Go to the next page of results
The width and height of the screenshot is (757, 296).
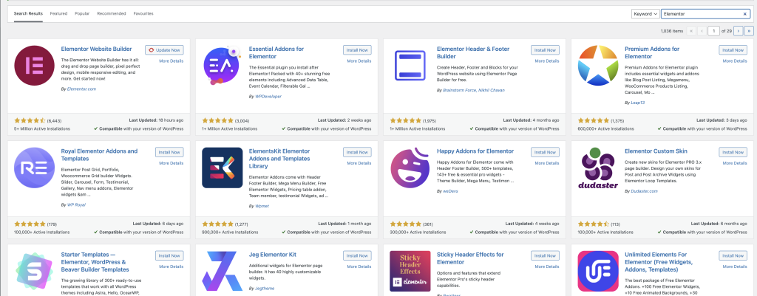click(x=737, y=31)
